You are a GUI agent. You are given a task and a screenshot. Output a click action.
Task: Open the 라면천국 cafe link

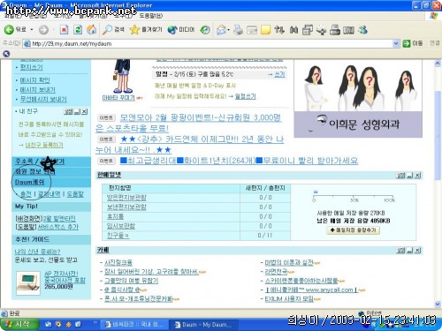(276, 271)
